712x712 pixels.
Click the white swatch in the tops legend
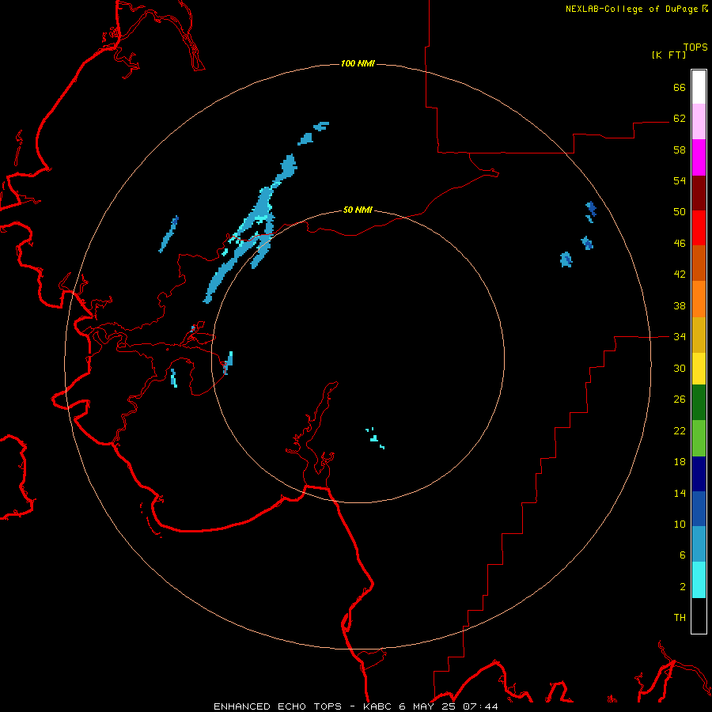pos(699,87)
